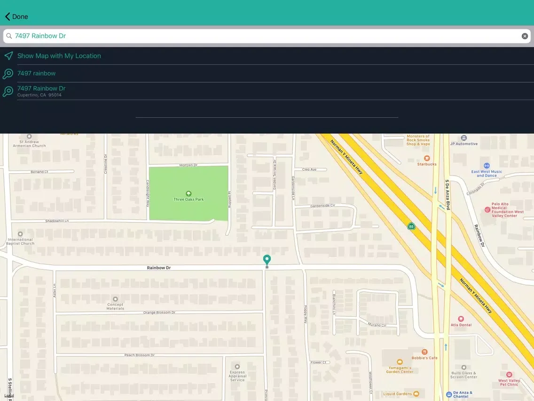Click the Berland Ct label

[39, 172]
